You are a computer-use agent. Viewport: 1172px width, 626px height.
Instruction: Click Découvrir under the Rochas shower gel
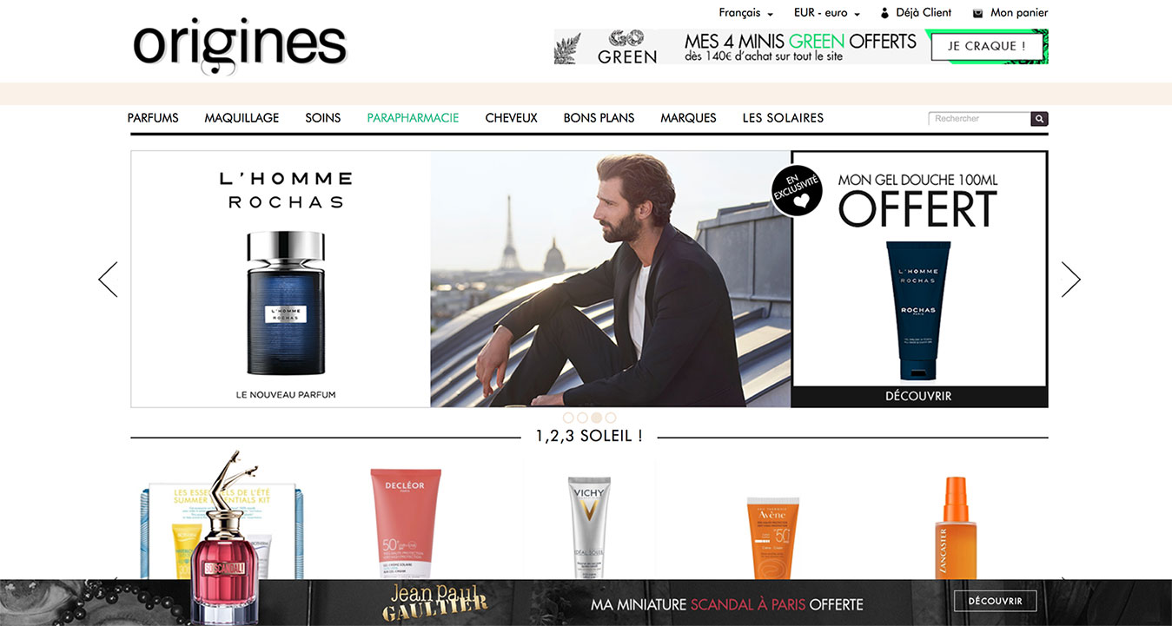point(918,396)
